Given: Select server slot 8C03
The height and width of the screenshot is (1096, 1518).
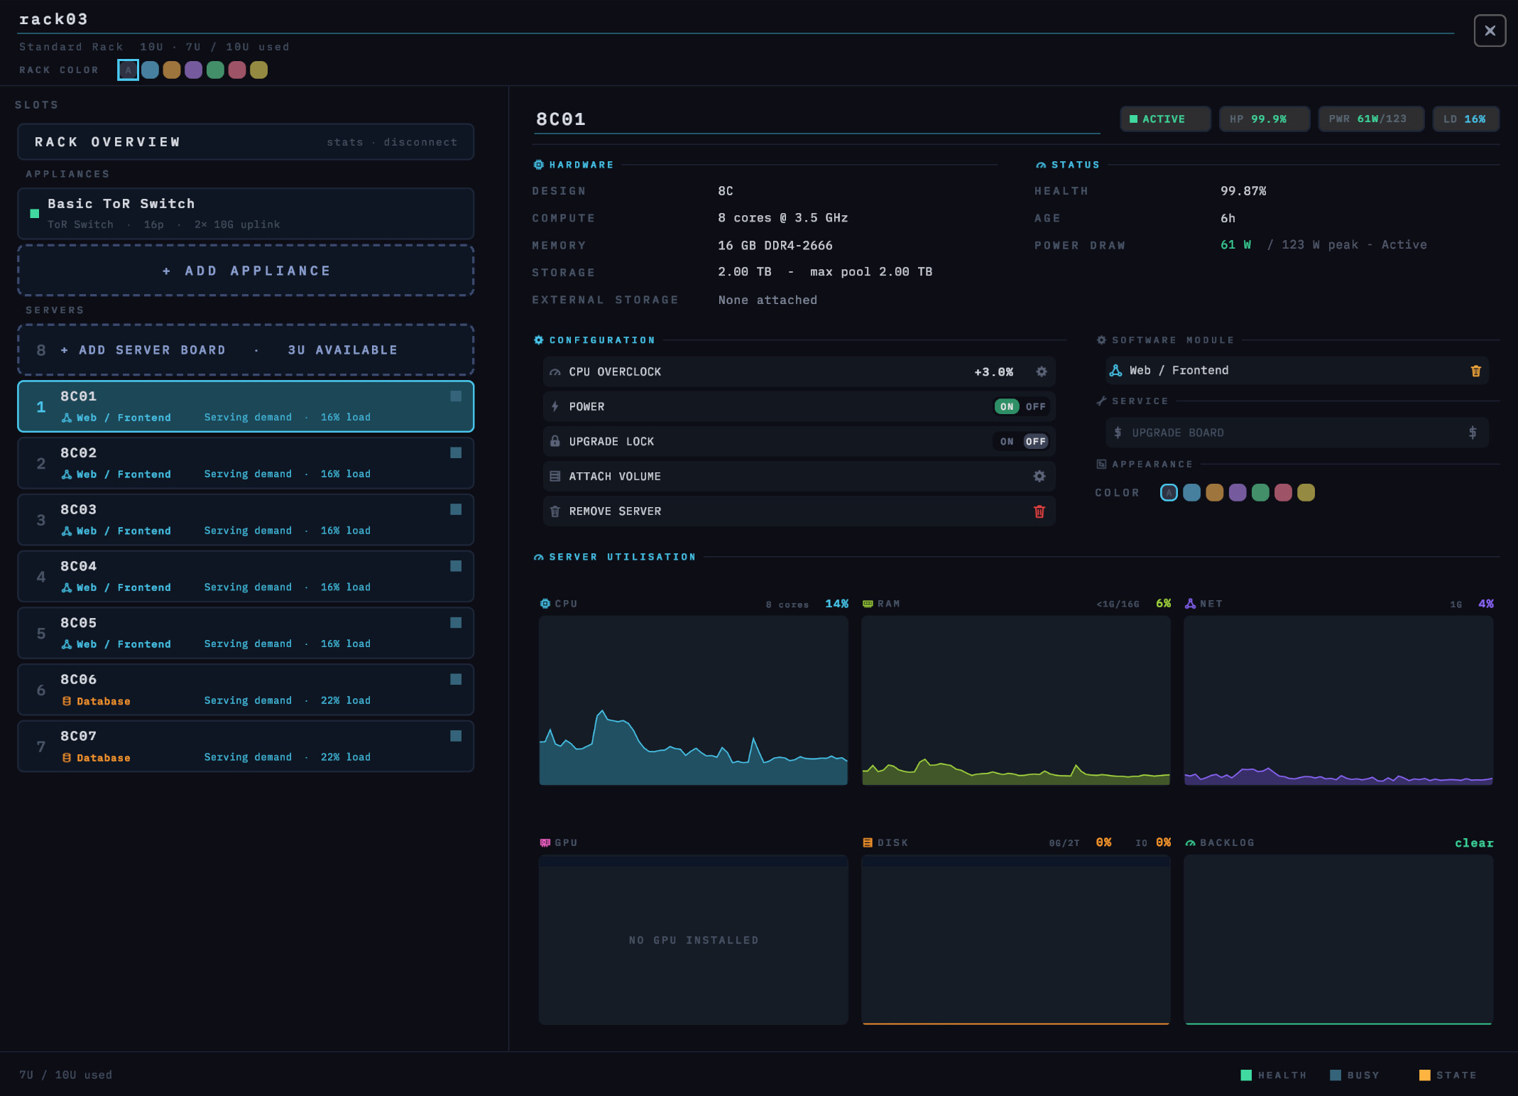Looking at the screenshot, I should (x=246, y=520).
